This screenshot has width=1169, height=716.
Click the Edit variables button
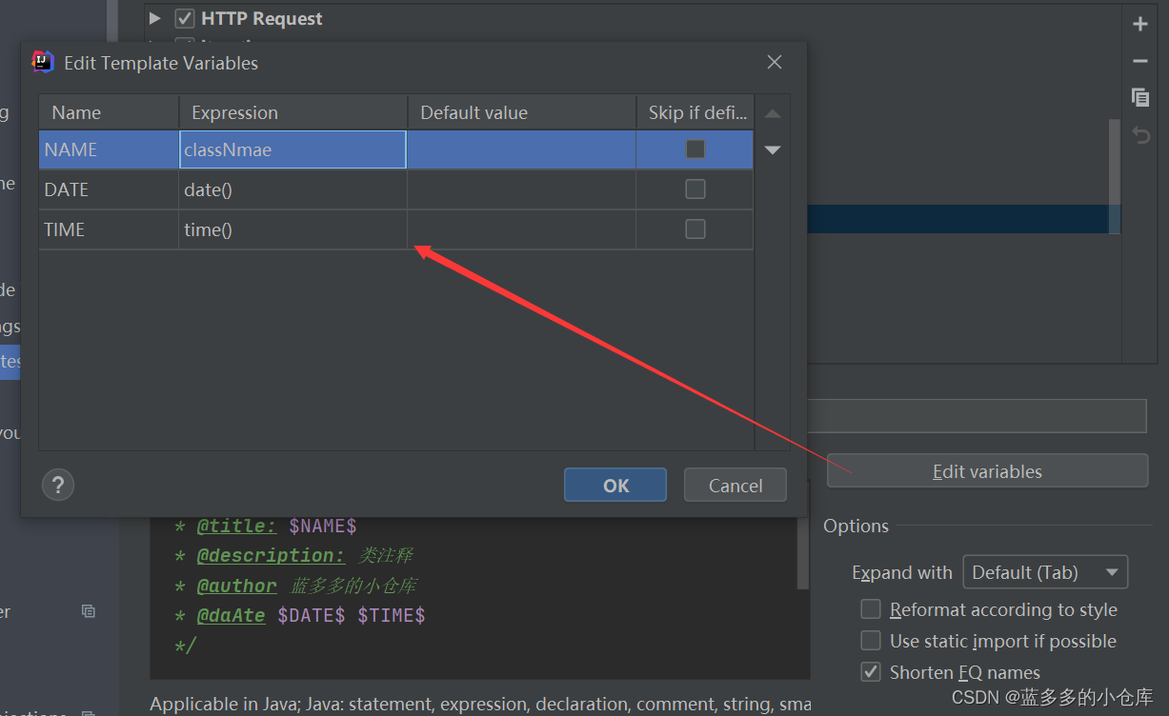click(987, 470)
